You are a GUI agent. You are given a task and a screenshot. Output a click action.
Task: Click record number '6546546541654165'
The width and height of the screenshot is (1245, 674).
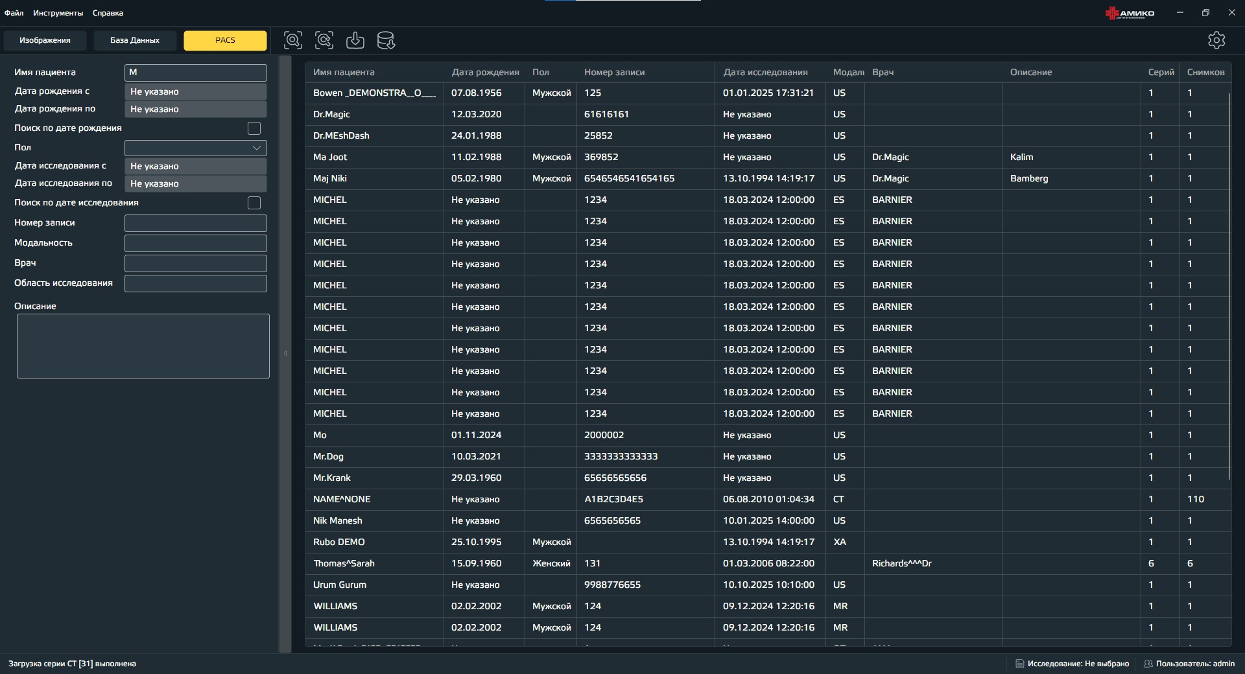click(629, 178)
